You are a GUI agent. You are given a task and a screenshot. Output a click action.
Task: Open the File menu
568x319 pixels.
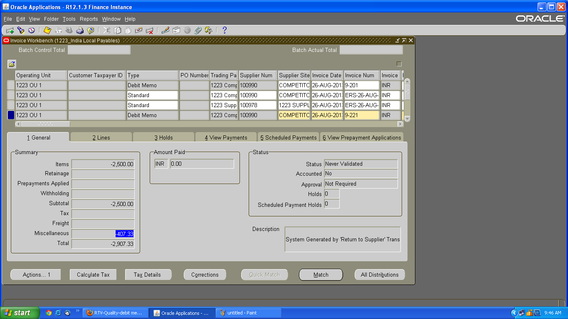[7, 19]
